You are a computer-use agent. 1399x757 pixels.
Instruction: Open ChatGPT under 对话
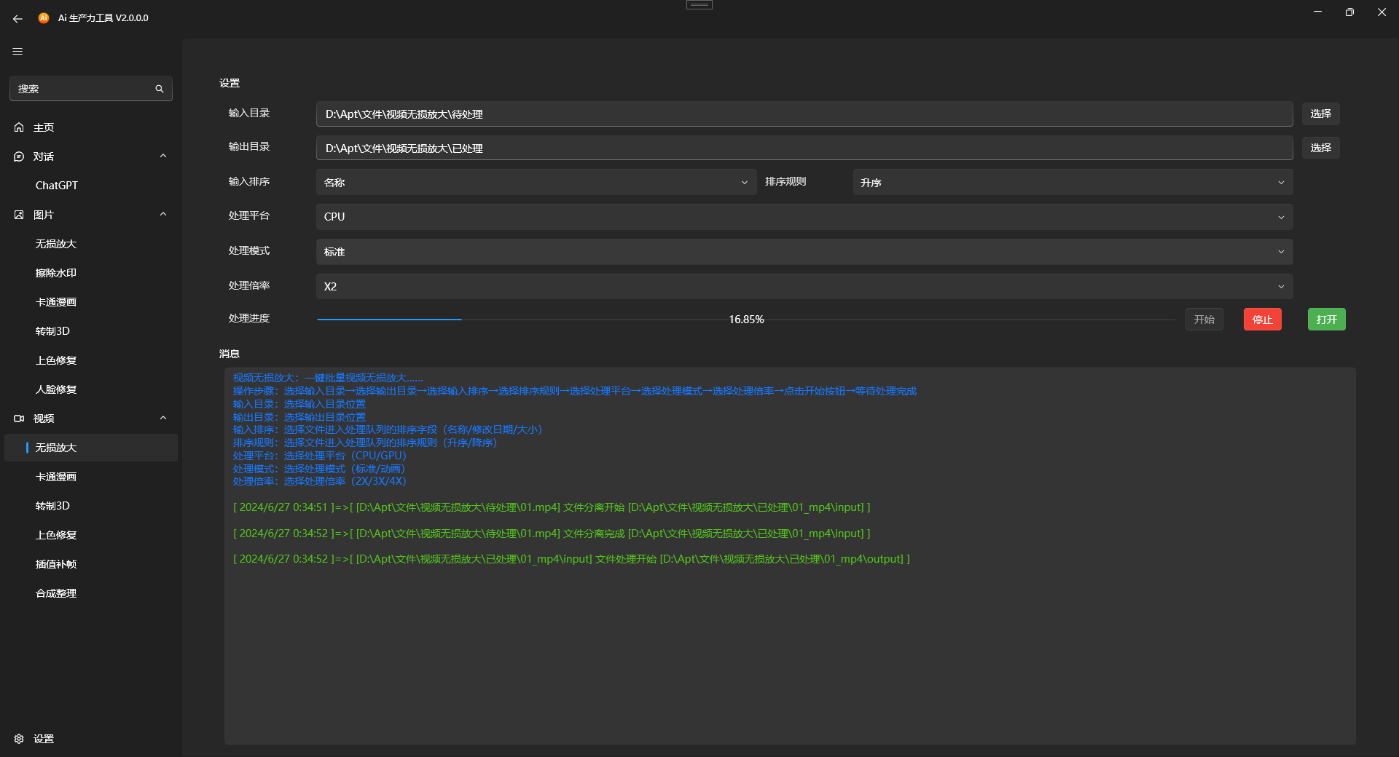coord(91,186)
